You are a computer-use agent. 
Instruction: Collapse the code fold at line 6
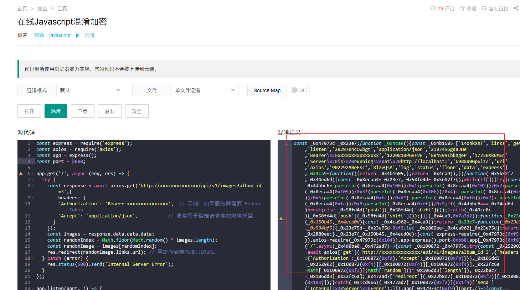pos(33,174)
